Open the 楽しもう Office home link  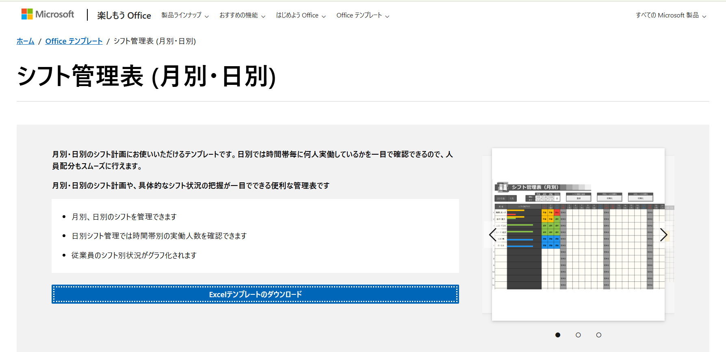click(x=124, y=15)
